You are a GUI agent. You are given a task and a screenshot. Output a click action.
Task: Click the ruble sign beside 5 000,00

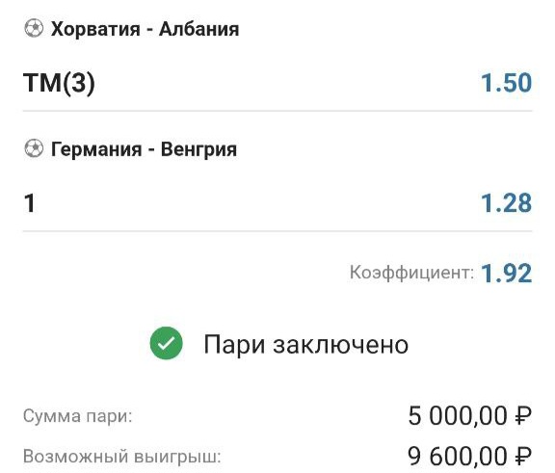pyautogui.click(x=523, y=416)
